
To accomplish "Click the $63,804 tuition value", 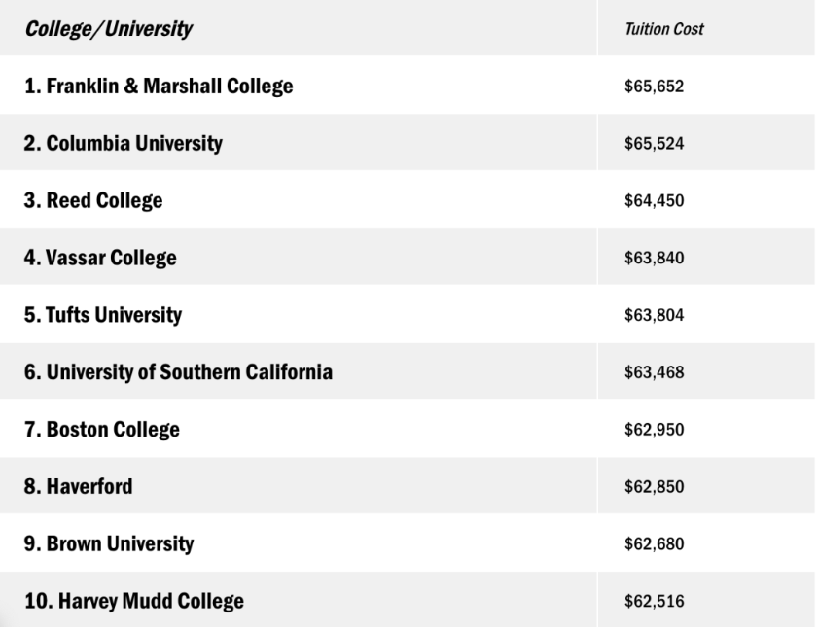I will pos(655,316).
